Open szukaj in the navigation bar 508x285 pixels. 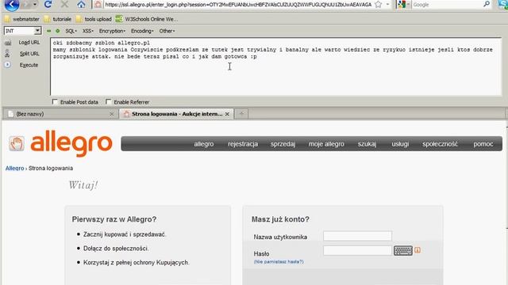[x=367, y=144]
